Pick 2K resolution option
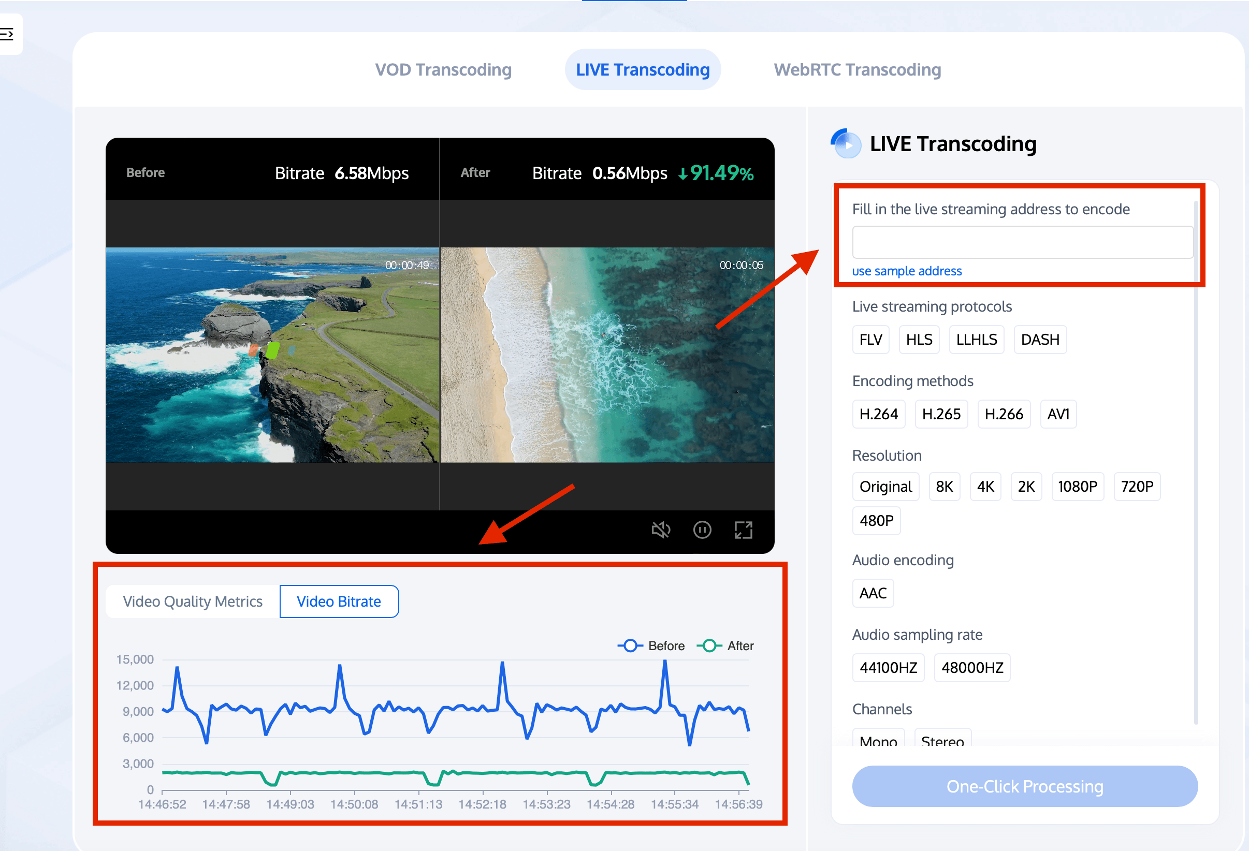This screenshot has width=1249, height=851. tap(1026, 487)
